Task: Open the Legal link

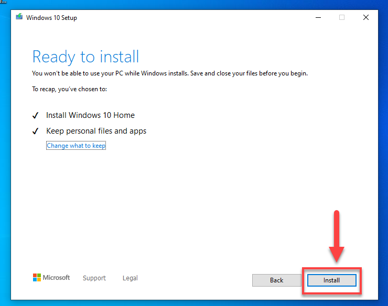Action: (130, 278)
